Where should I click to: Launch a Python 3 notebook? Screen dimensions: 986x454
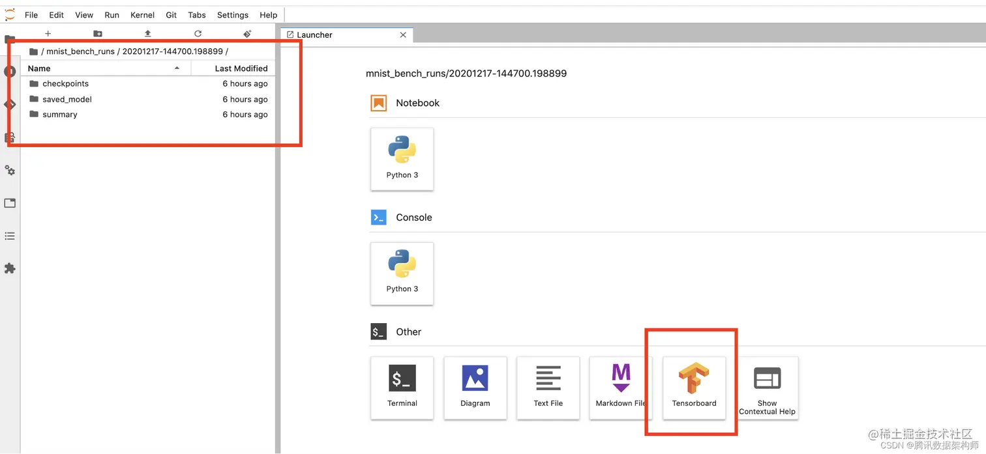(x=402, y=159)
